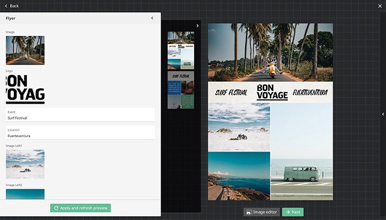Open the Image Left1 beach bike thumbnail
The width and height of the screenshot is (386, 220).
click(25, 164)
